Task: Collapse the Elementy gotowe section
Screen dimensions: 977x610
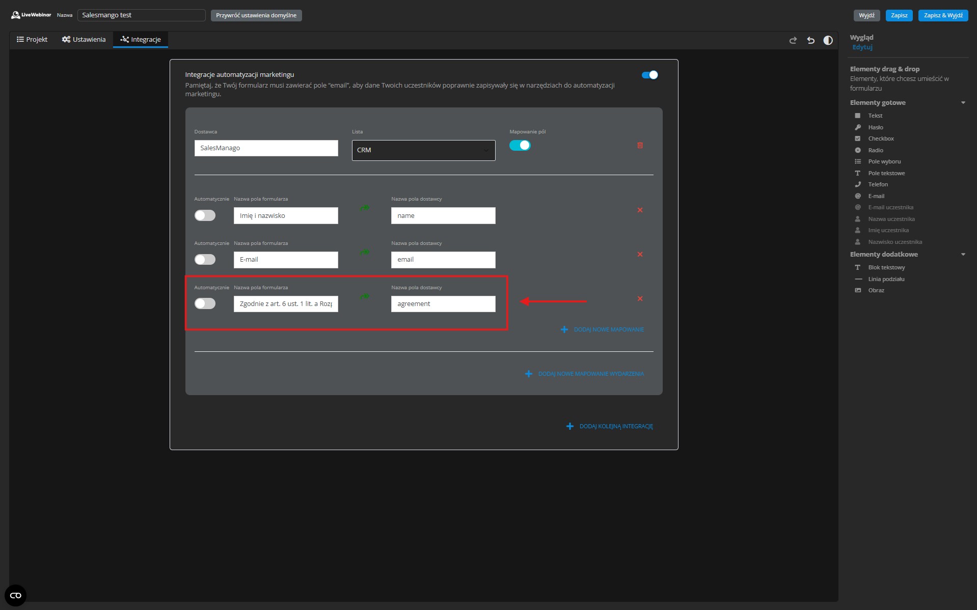Action: (x=963, y=102)
